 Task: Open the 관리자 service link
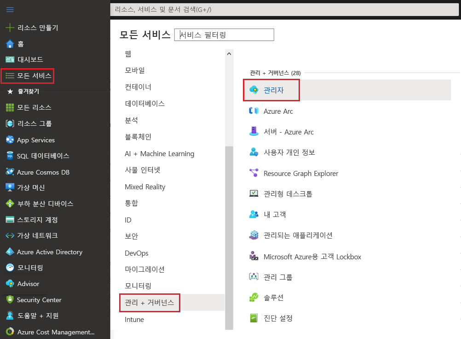(273, 90)
